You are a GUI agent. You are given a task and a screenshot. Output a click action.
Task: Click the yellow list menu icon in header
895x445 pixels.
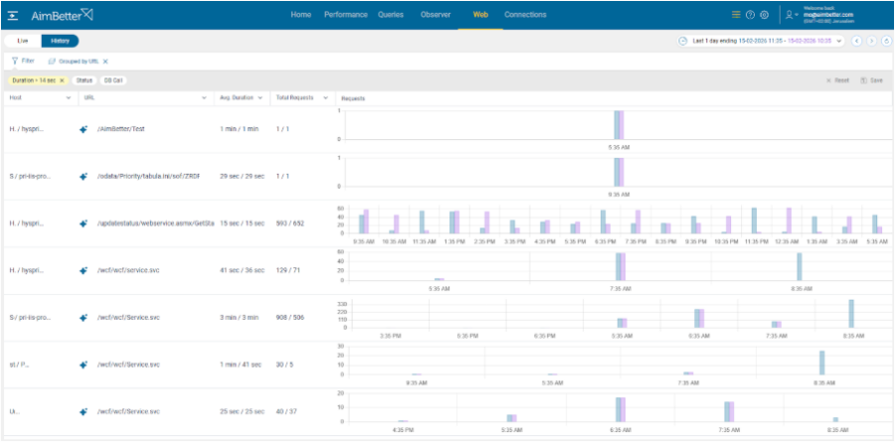pos(736,15)
